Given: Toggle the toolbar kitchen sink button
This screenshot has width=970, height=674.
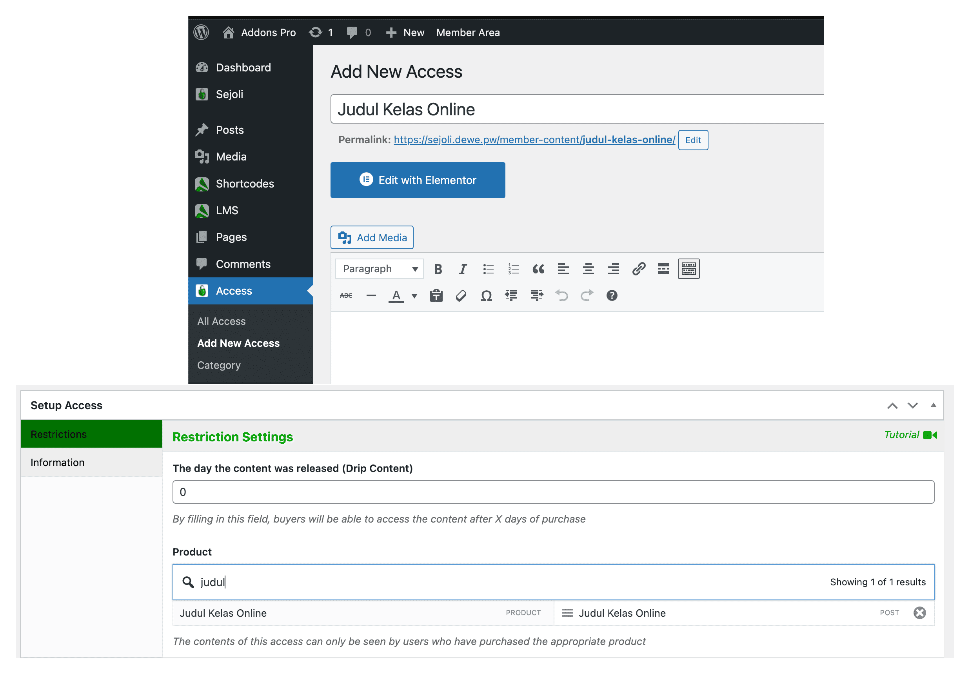Looking at the screenshot, I should pos(688,269).
